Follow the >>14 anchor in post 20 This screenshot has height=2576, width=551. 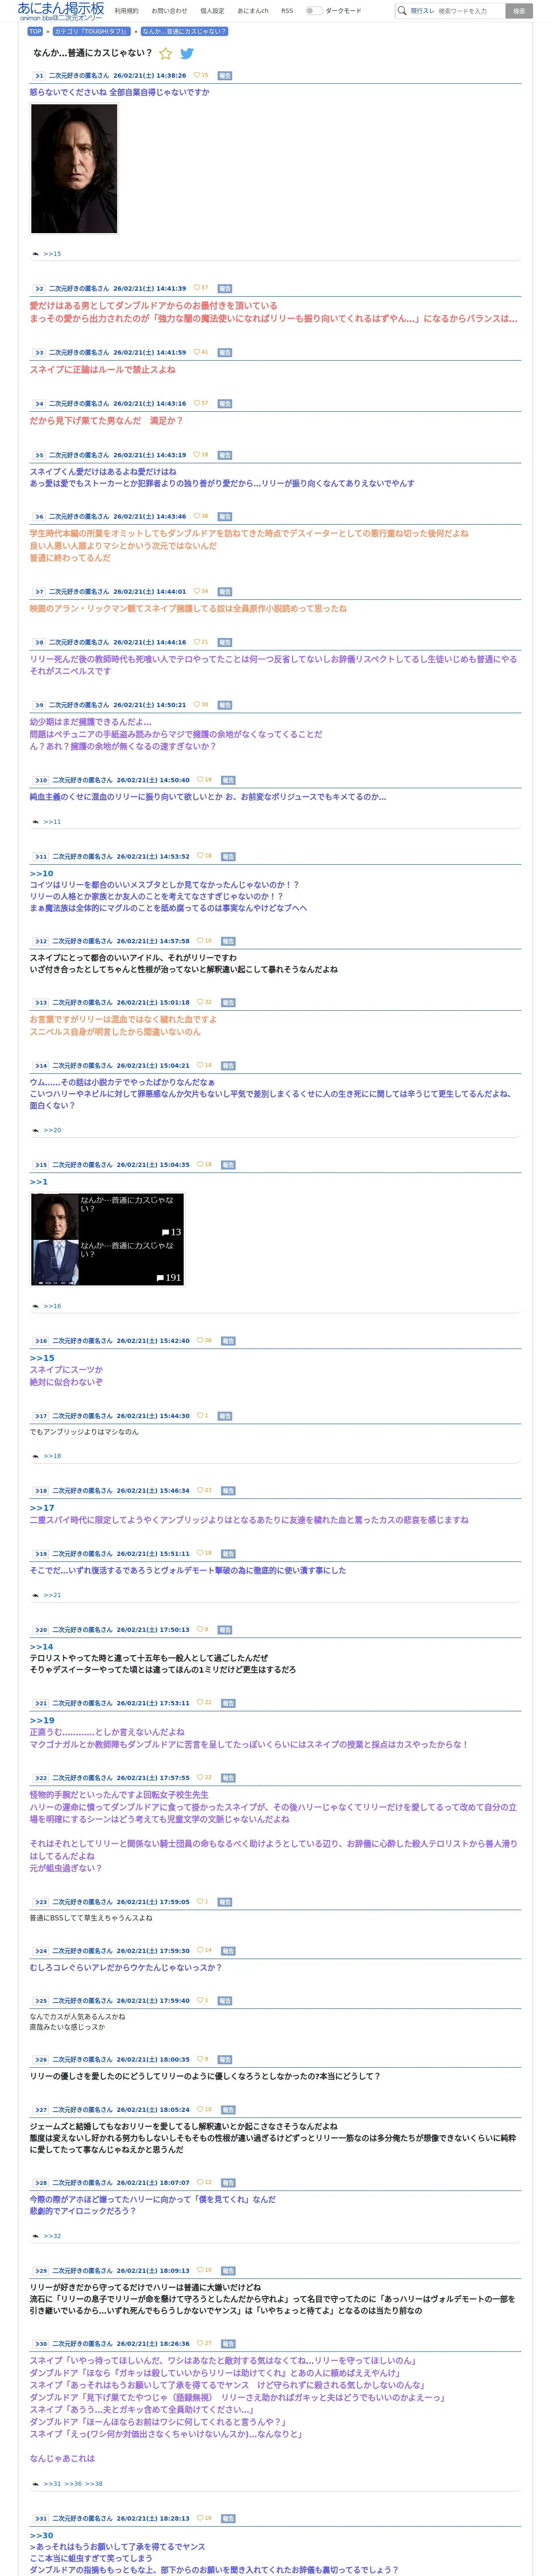[x=41, y=1647]
